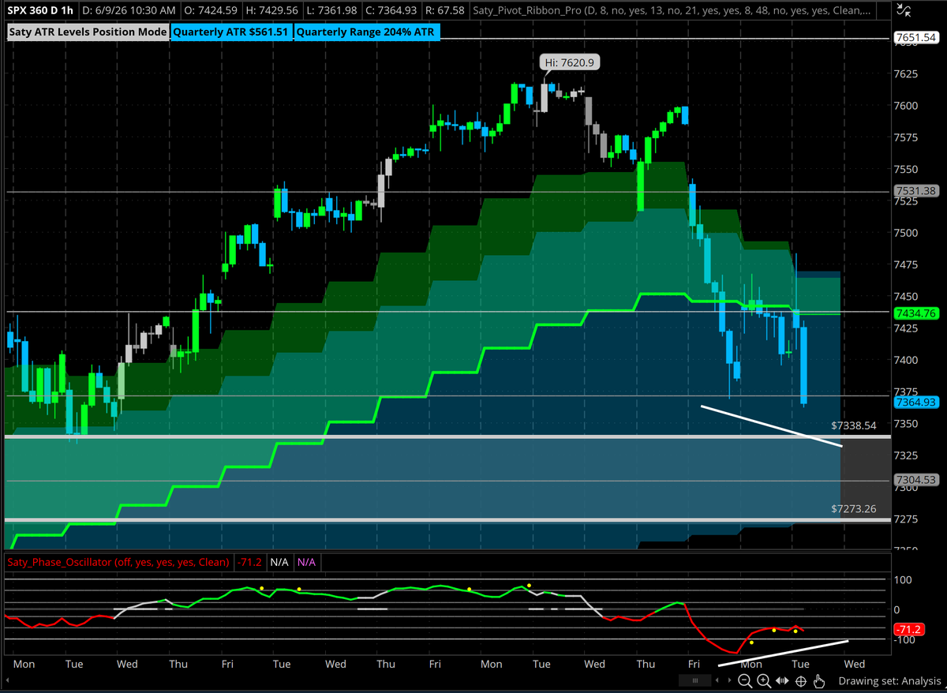Viewport: 947px width, 693px height.
Task: Click the red -71.2 oscillator axis label
Action: tap(909, 629)
